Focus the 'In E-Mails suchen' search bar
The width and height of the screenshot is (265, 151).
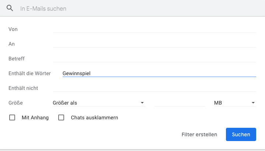tap(139, 8)
